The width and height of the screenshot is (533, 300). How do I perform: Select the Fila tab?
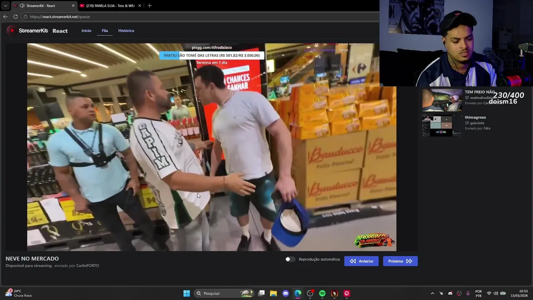105,31
